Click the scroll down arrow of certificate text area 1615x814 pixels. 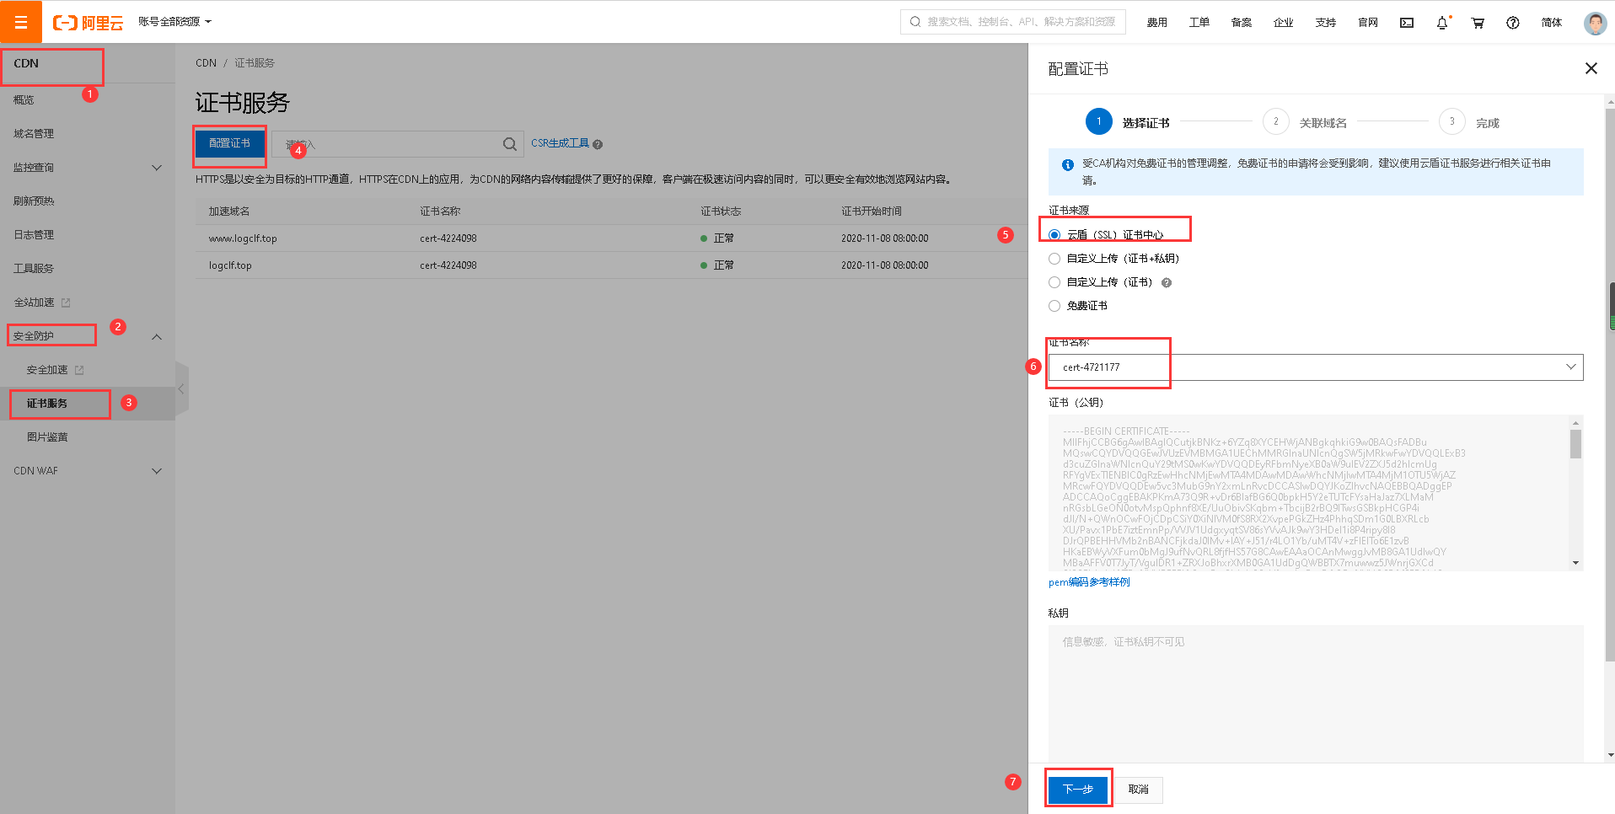pyautogui.click(x=1575, y=563)
